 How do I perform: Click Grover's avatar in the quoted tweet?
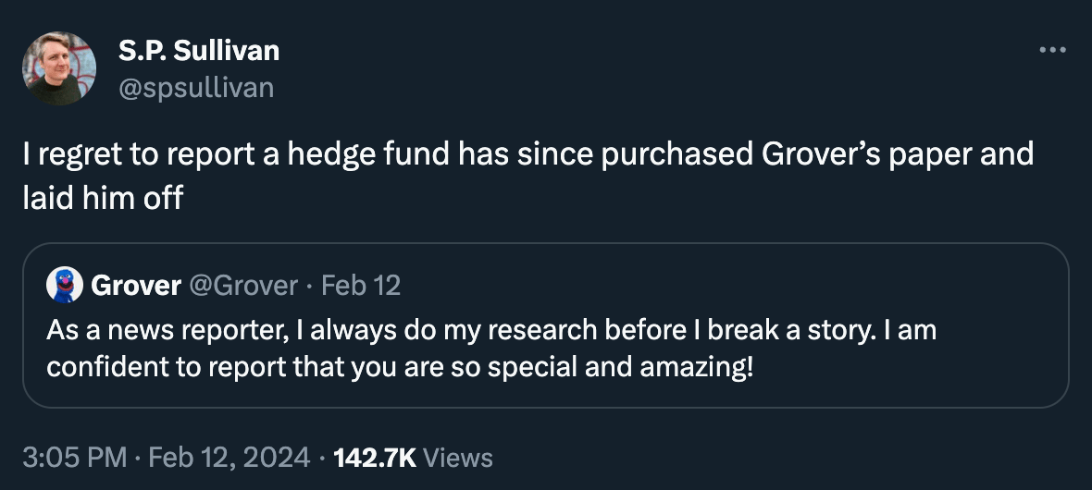[64, 285]
